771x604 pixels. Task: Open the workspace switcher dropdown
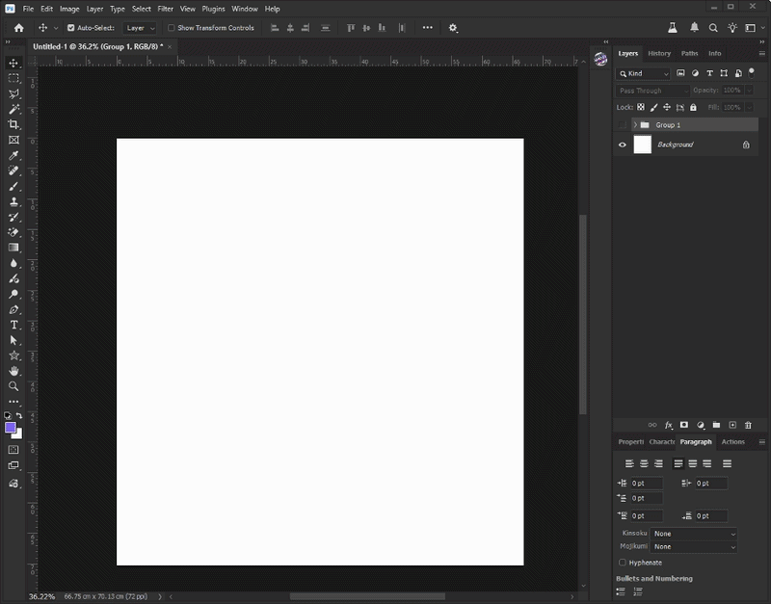point(755,28)
